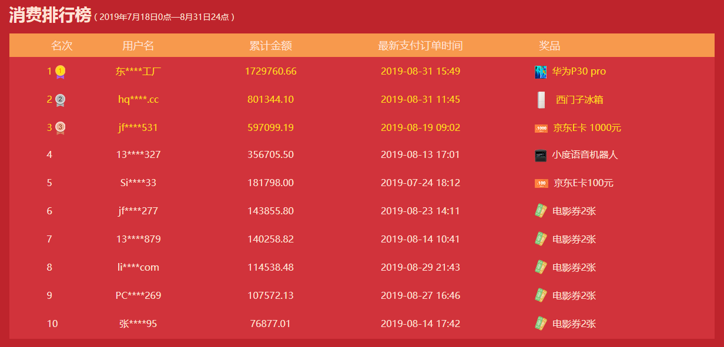
Task: Click the 京东E卡 1000元 card icon
Action: 541,128
